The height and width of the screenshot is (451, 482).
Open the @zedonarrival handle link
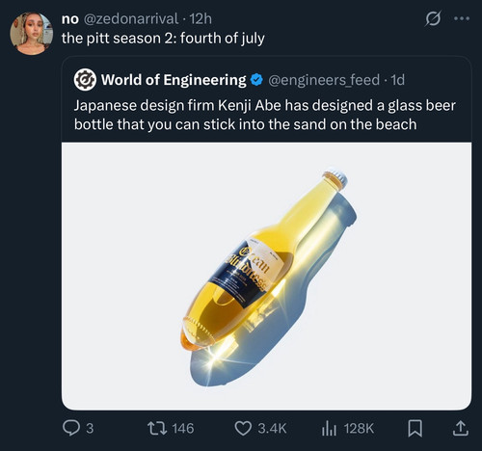tap(131, 19)
